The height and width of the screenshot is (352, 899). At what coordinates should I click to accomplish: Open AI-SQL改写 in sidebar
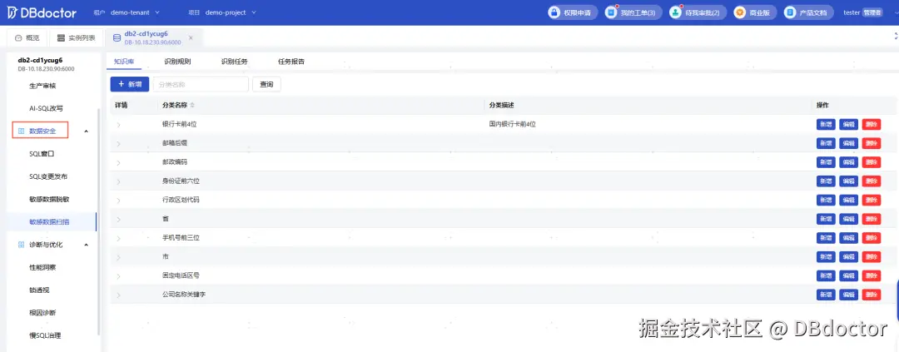[46, 108]
